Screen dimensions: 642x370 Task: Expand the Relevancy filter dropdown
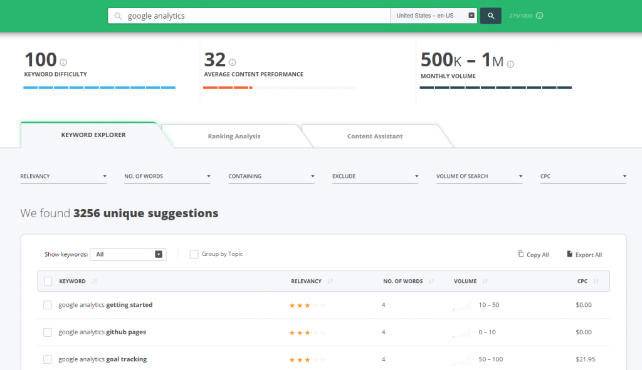63,176
